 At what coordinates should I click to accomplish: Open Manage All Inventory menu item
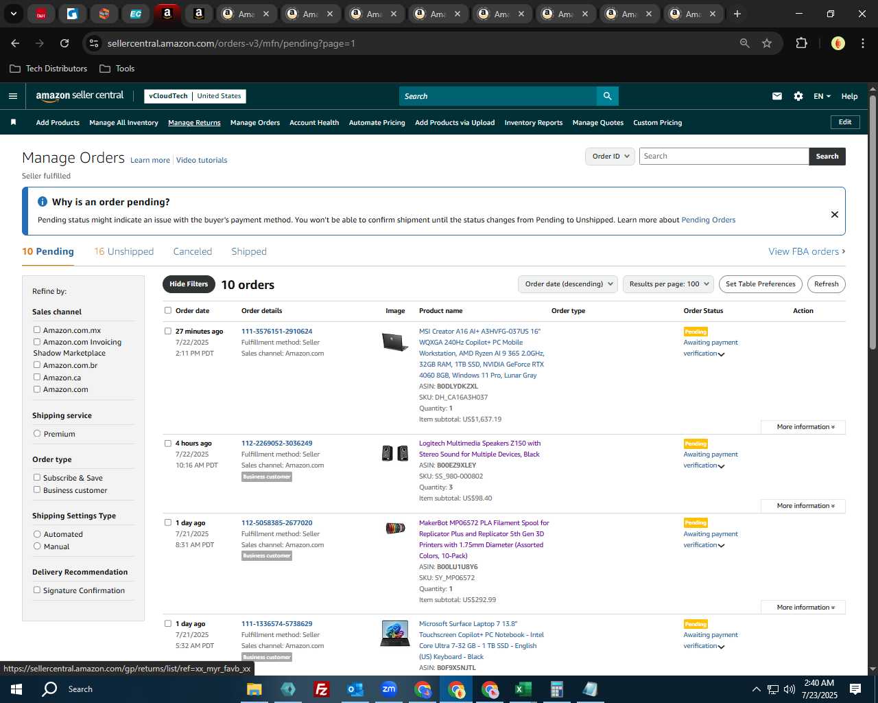(x=123, y=123)
